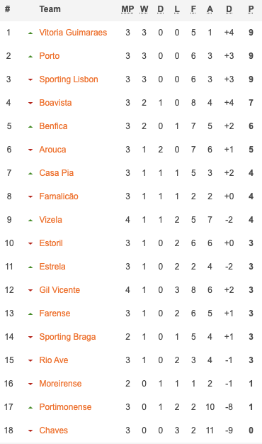This screenshot has width=262, height=444.
Task: Click green up arrow beside Vizela
Action: pyautogui.click(x=30, y=221)
